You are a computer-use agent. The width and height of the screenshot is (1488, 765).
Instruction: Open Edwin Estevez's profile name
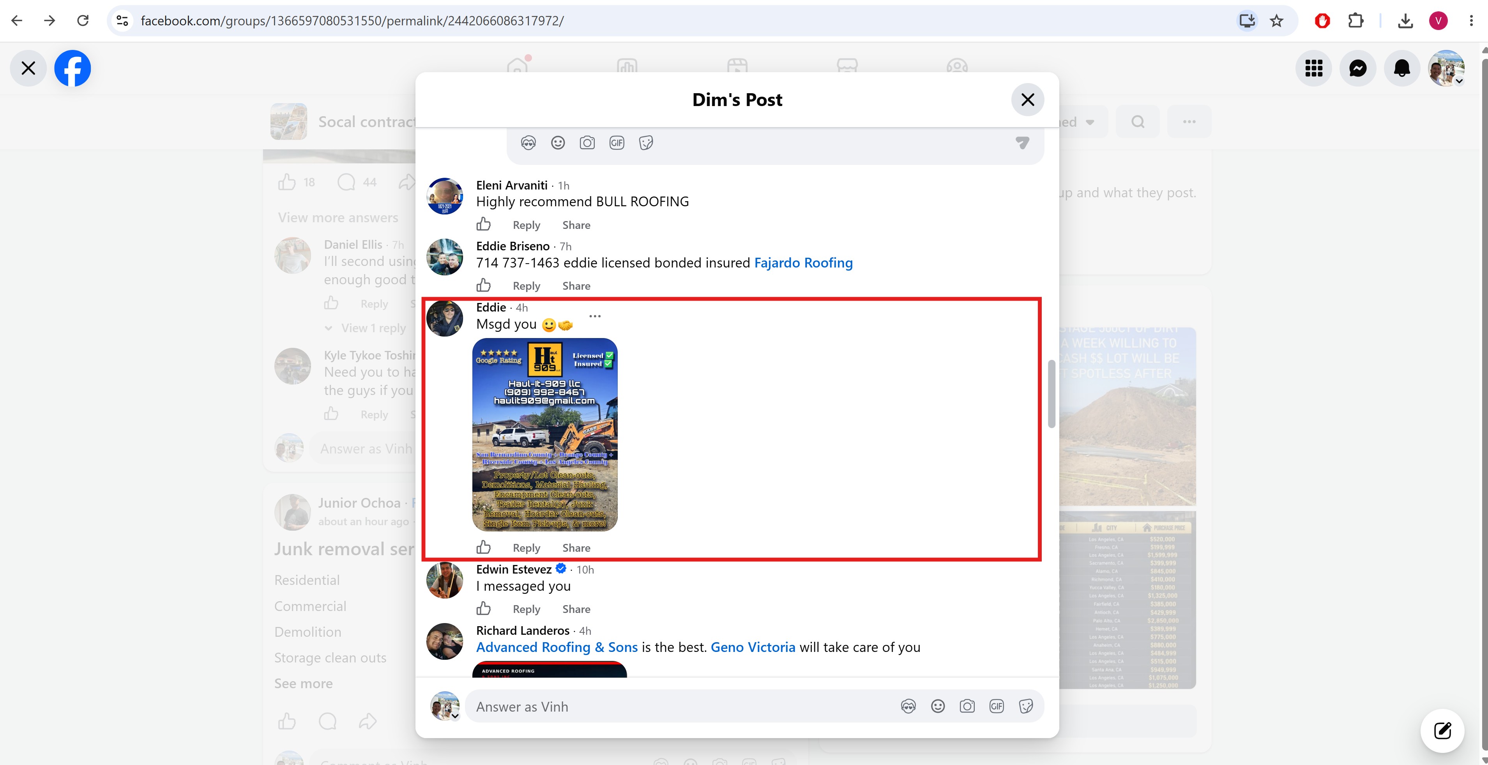pos(514,570)
